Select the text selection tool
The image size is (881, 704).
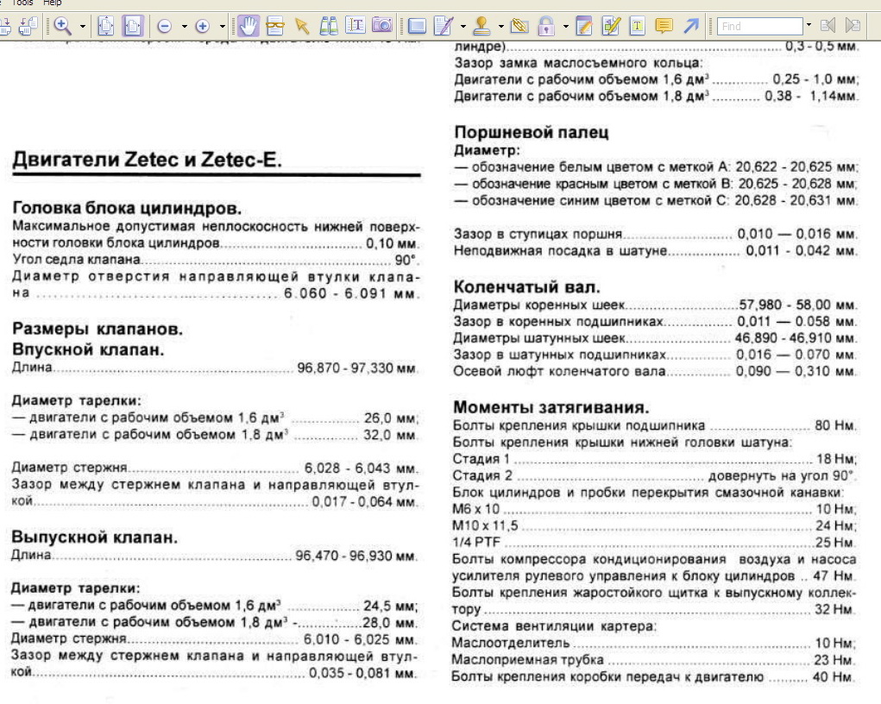355,26
